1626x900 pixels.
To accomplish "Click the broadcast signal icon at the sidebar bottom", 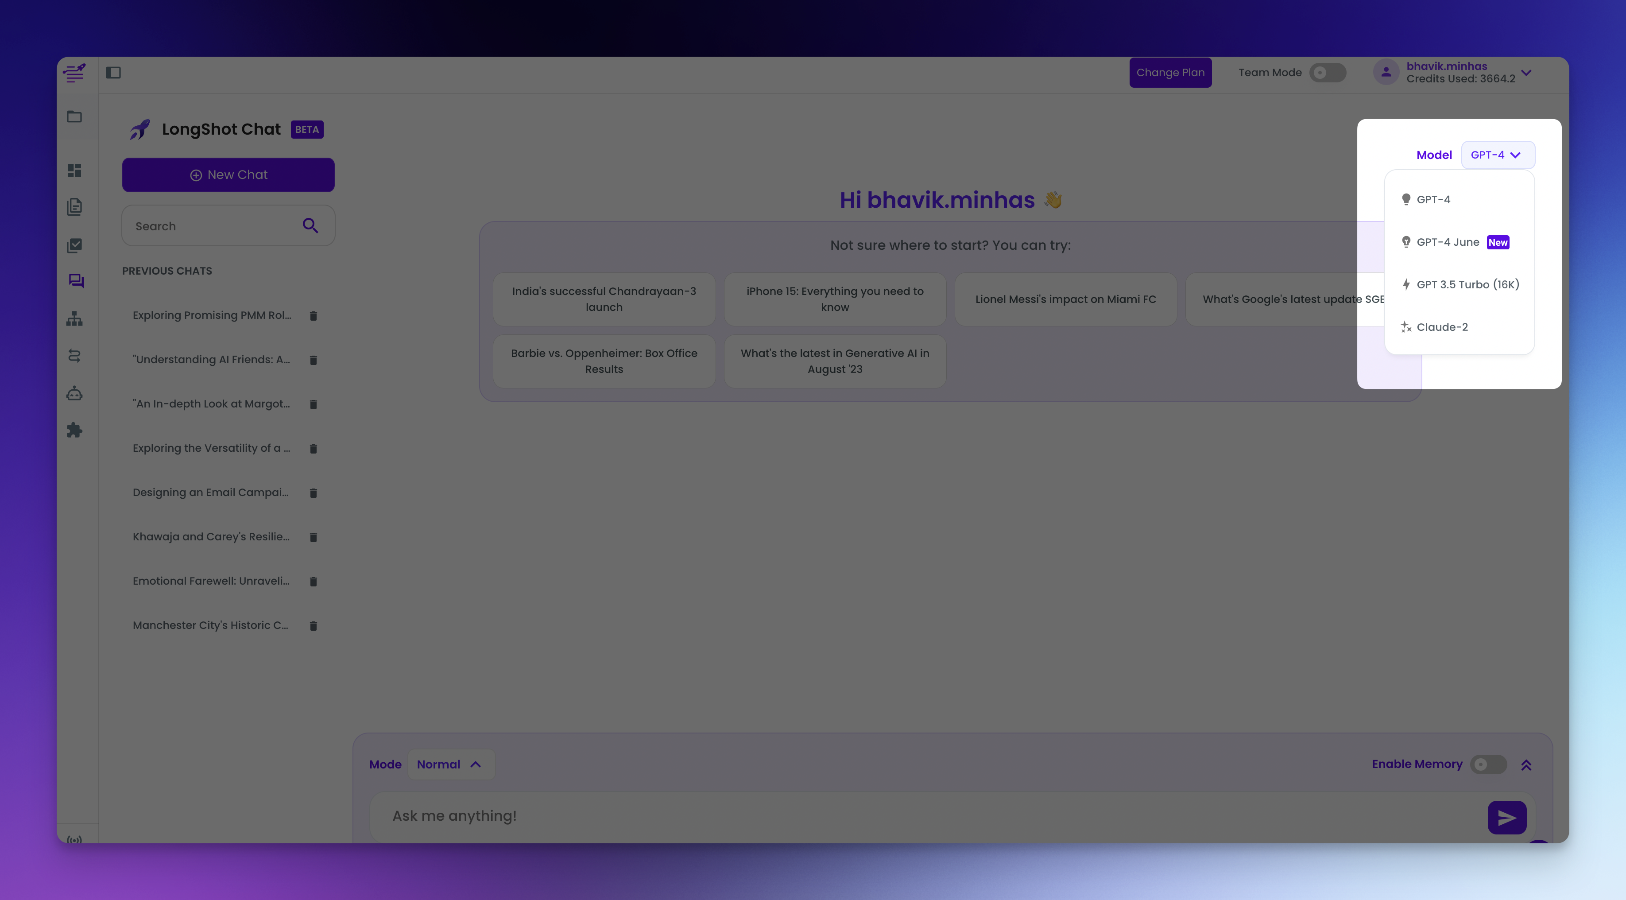I will (74, 839).
